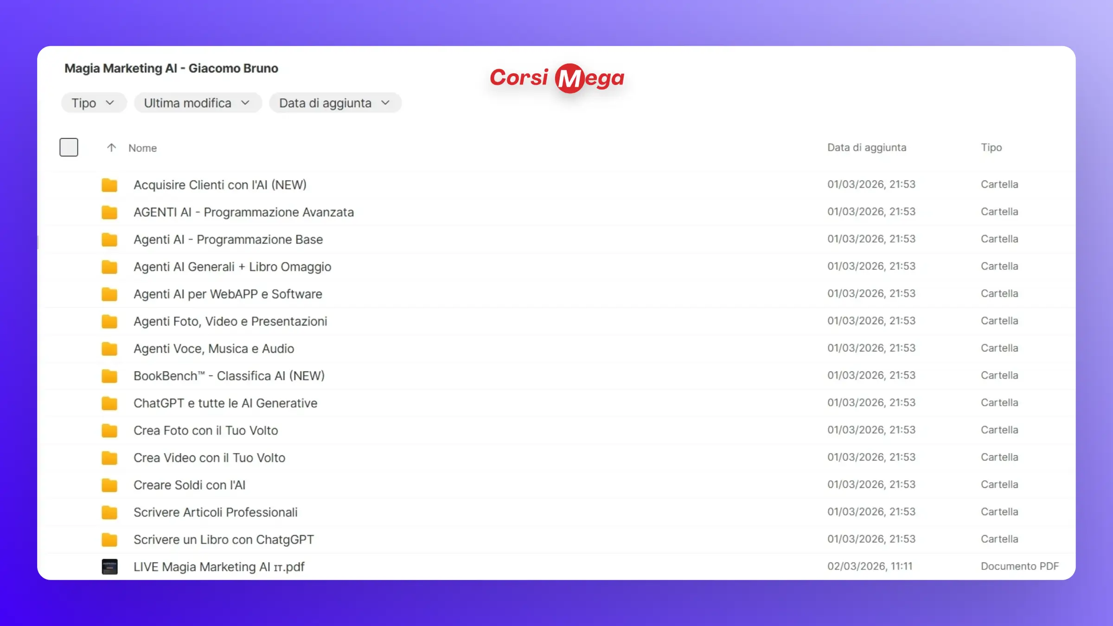Viewport: 1113px width, 626px height.
Task: Click the Data di aggiunta column header
Action: point(866,147)
